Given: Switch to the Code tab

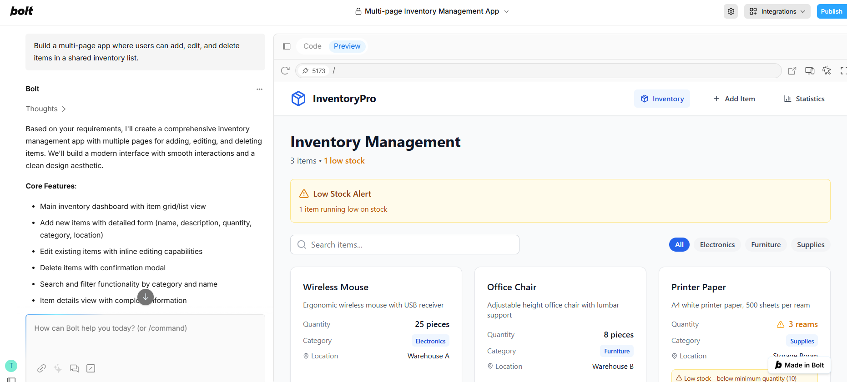Looking at the screenshot, I should [313, 46].
